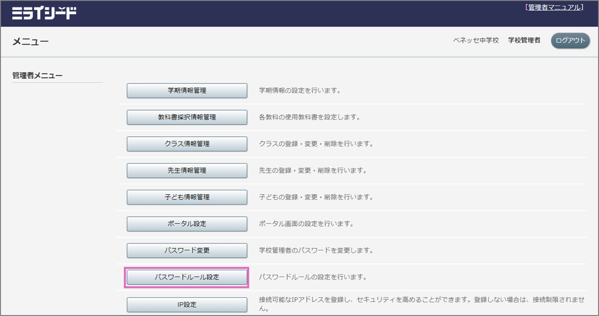Screen dimensions: 599x316
Task: Choose the パスワード変更 button
Action: pyautogui.click(x=187, y=251)
